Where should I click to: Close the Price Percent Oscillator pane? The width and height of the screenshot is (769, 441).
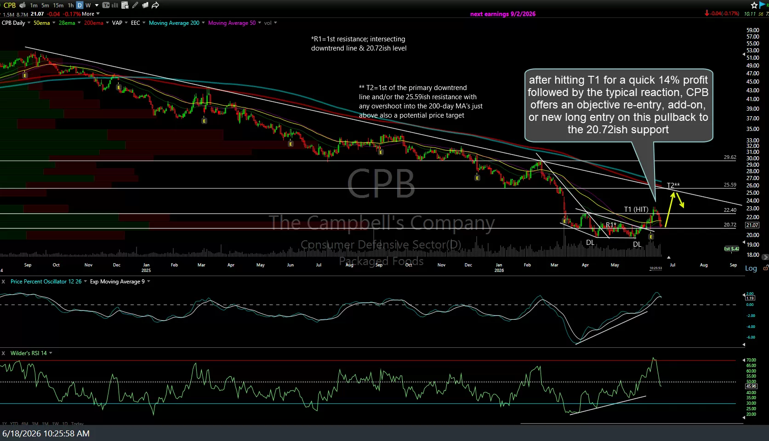(x=3, y=282)
